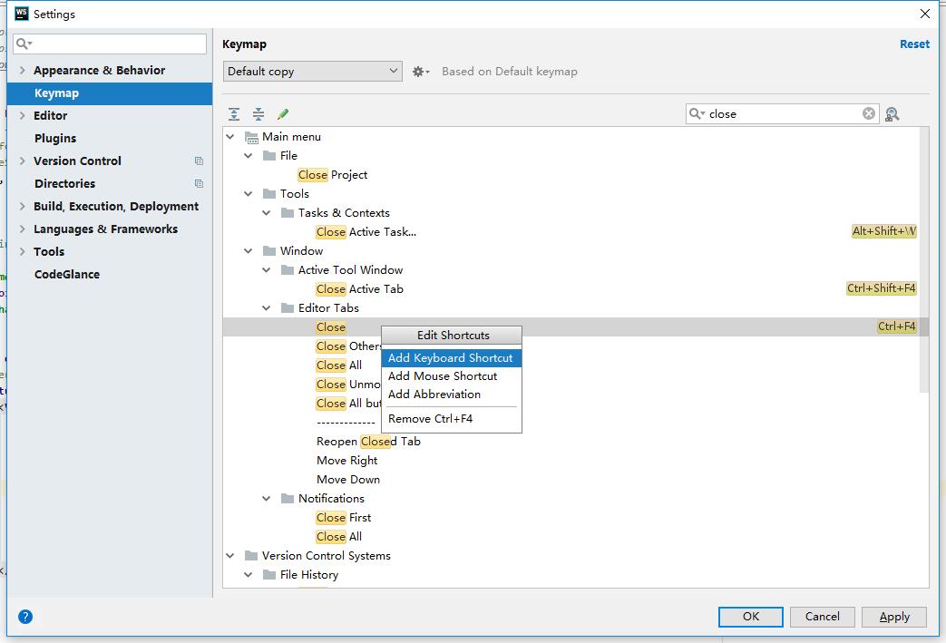Choose Add Abbreviation from context menu

[452, 394]
